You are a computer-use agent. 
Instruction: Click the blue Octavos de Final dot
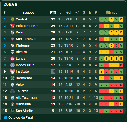click(x=5, y=118)
